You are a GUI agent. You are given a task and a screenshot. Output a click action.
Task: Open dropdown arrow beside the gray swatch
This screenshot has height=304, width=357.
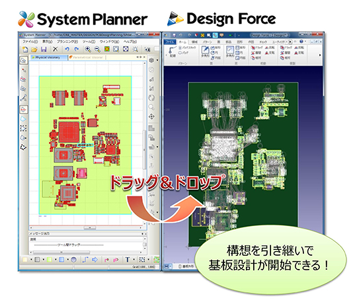pyautogui.click(x=43, y=260)
